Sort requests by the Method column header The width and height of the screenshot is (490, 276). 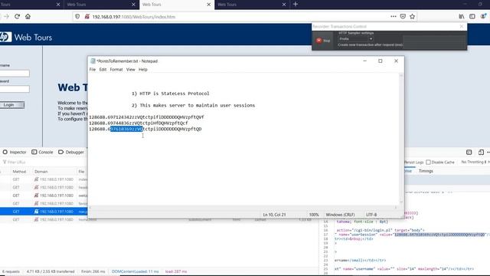pos(19,172)
